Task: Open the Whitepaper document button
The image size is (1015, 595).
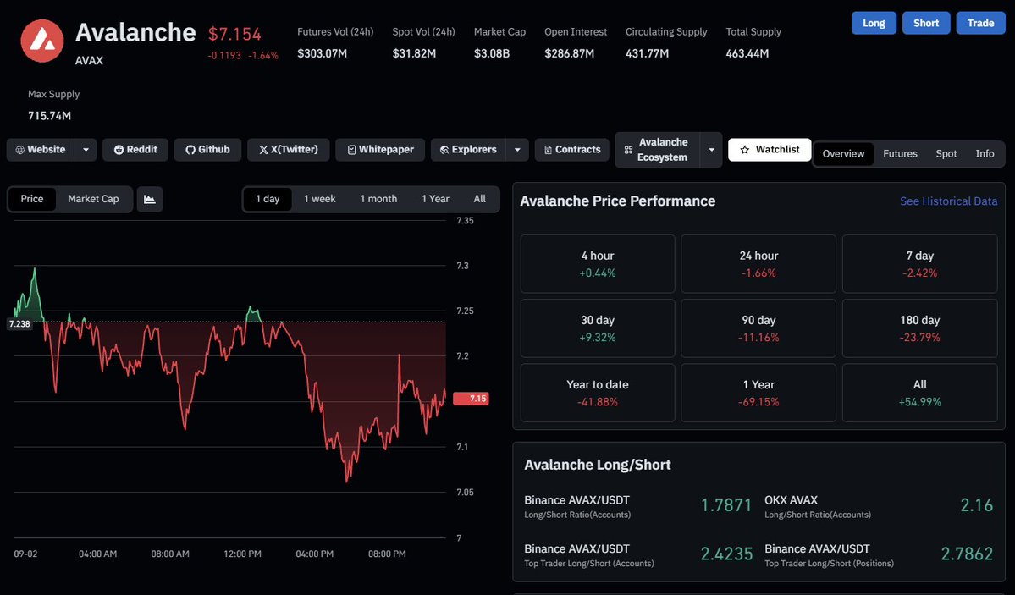Action: (380, 150)
